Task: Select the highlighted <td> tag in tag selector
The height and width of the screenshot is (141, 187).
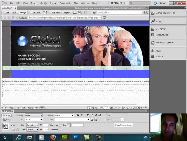Action: point(42,108)
